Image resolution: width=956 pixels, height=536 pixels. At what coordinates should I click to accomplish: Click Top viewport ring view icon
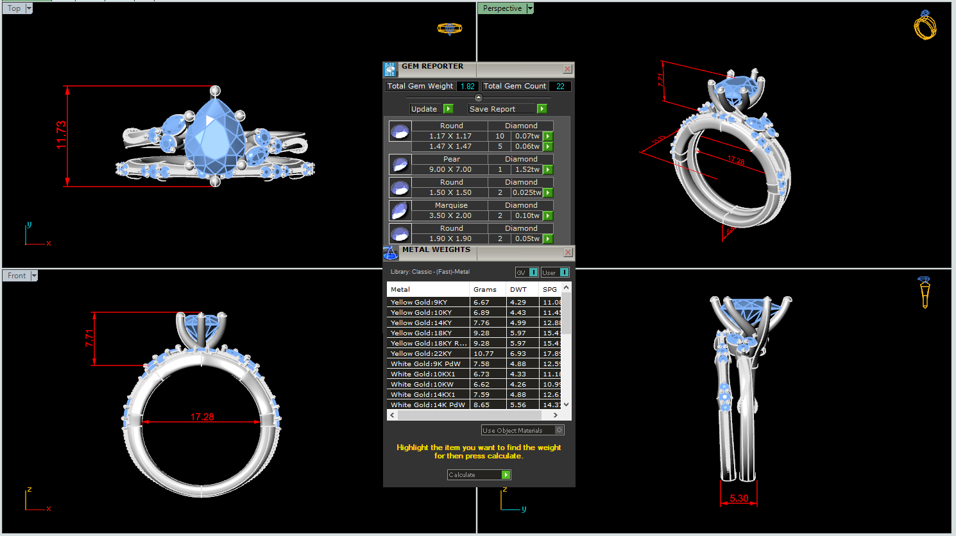(x=450, y=29)
